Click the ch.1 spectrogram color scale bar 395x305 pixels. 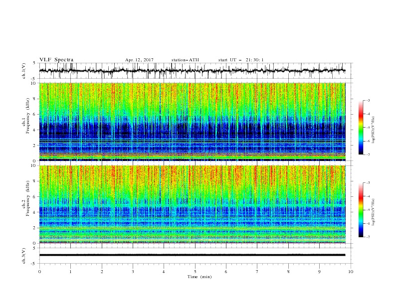(x=361, y=128)
